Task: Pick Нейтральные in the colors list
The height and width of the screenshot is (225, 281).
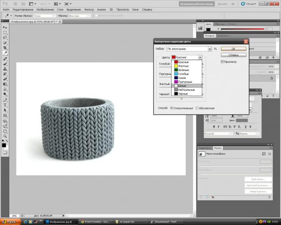Action: [187, 90]
